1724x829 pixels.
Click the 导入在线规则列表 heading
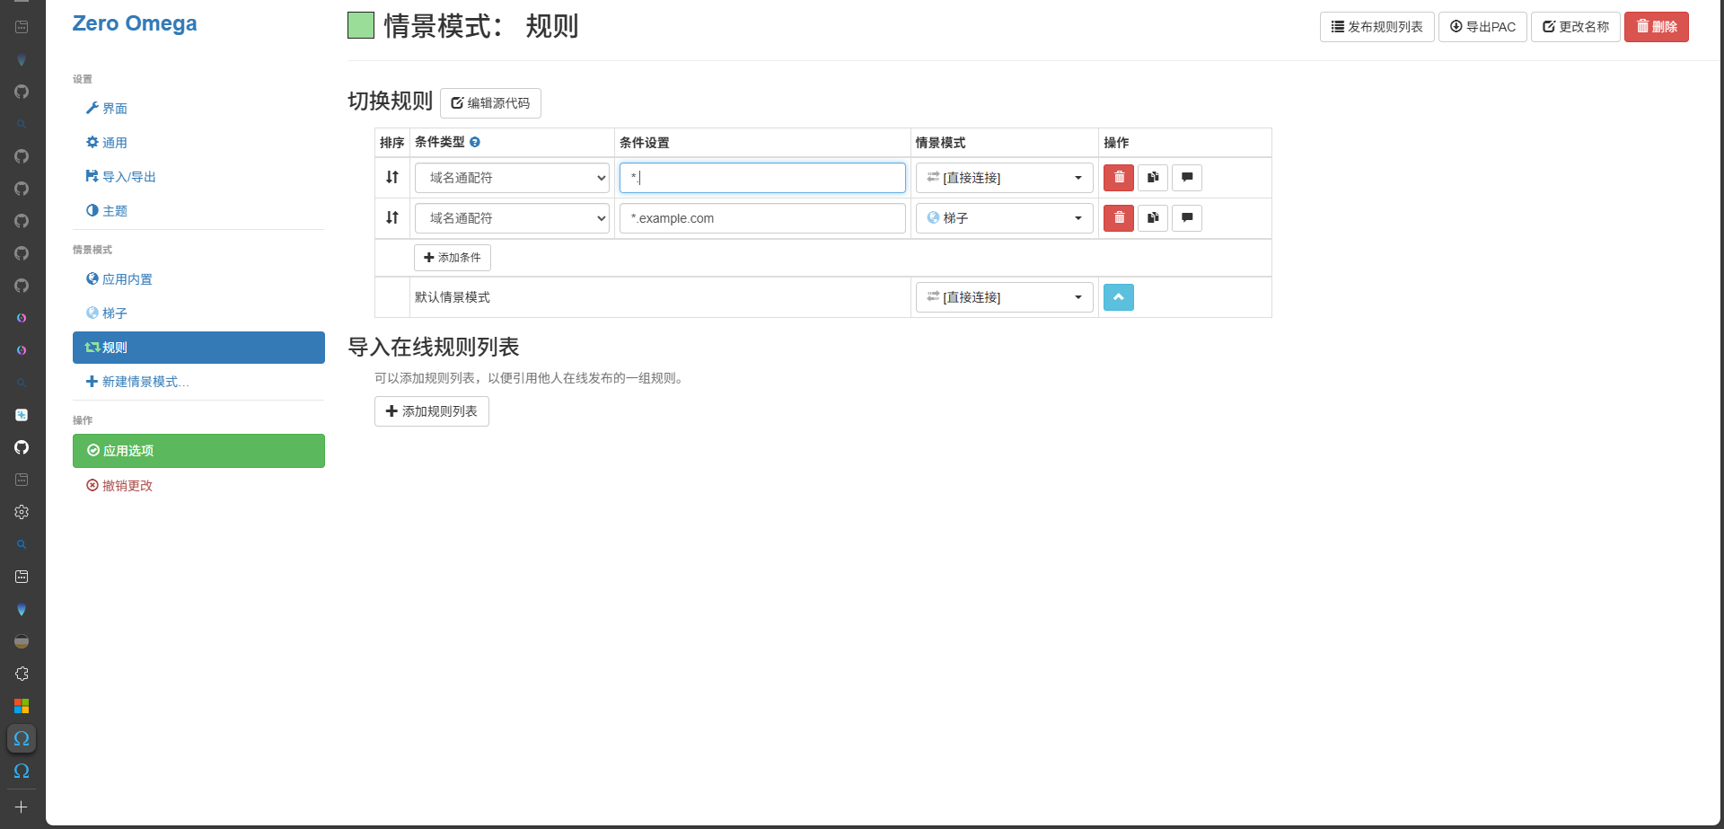coord(434,348)
